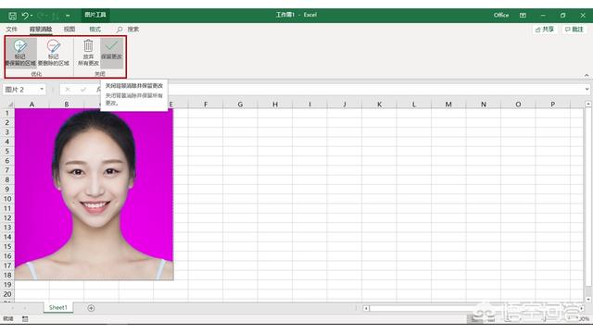Collapse the ribbon with the chevron
This screenshot has height=333, width=593.
point(587,76)
